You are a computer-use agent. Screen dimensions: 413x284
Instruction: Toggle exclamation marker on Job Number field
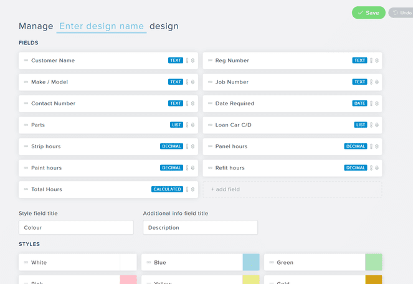371,82
